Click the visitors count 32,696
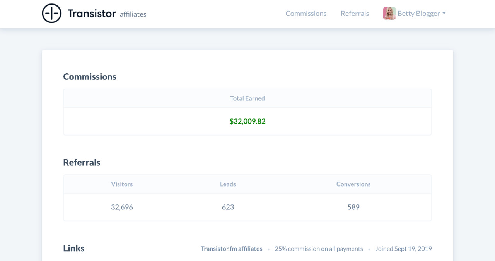This screenshot has width=495, height=261. (x=122, y=207)
